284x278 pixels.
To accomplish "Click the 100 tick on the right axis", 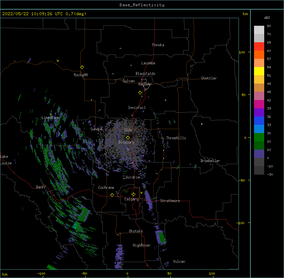I will pos(242,52).
